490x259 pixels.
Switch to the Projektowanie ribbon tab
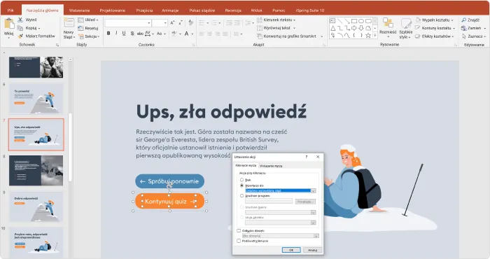(113, 10)
